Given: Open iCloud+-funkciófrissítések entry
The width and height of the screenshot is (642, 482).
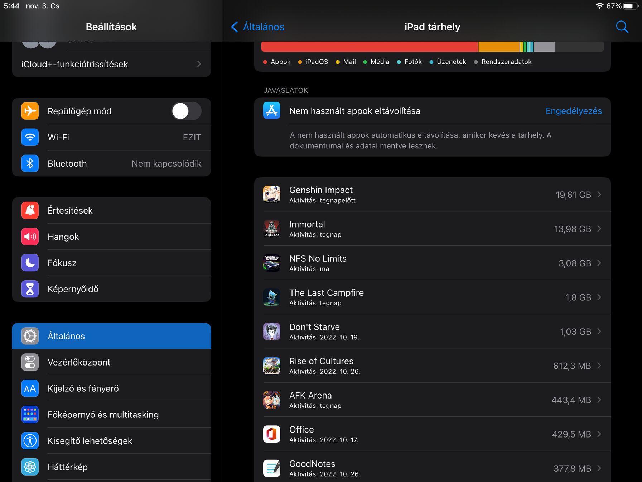Looking at the screenshot, I should (x=111, y=64).
